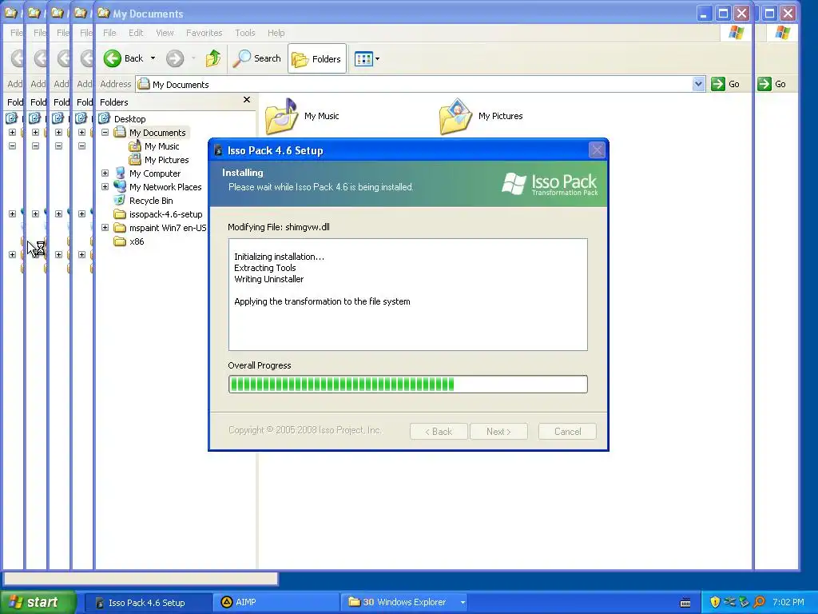The image size is (818, 614).
Task: Click the grayed Forward arrow in My Documents
Action: click(x=175, y=58)
